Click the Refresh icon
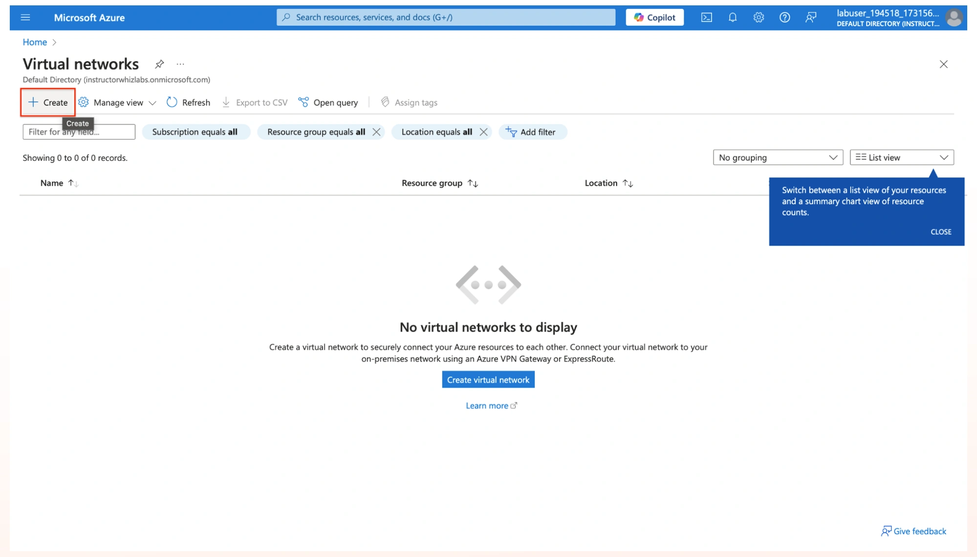The height and width of the screenshot is (557, 977). 173,102
